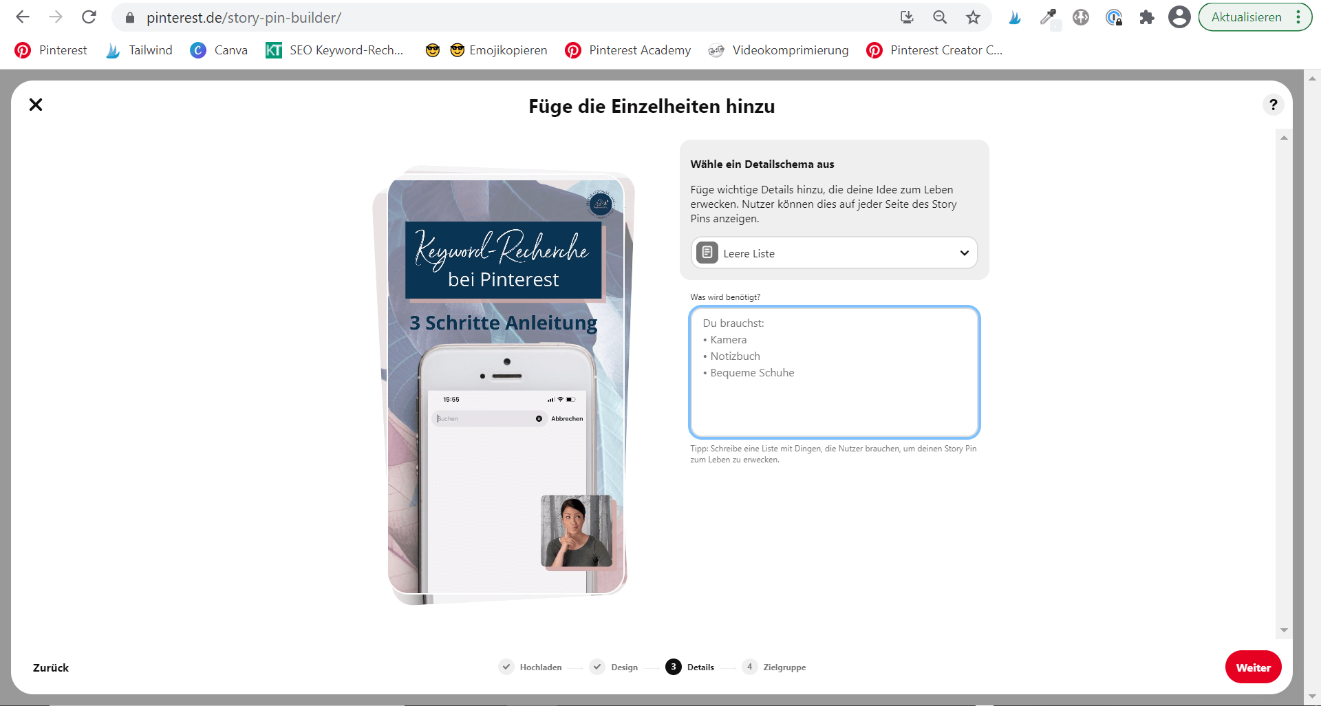Expand the Leere Liste detail schema dropdown
The height and width of the screenshot is (706, 1321).
click(834, 253)
